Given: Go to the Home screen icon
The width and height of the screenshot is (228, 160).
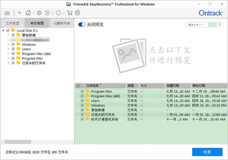Looking at the screenshot, I should (28, 13).
